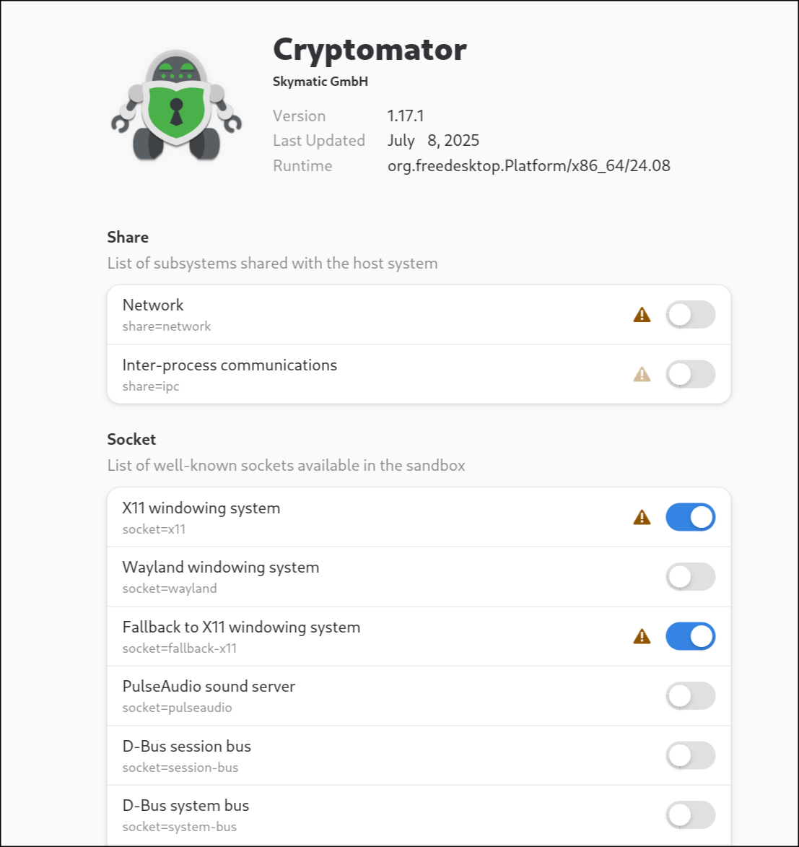Viewport: 799px width, 847px height.
Task: Disable the X11 windowing system toggle
Action: tap(691, 518)
